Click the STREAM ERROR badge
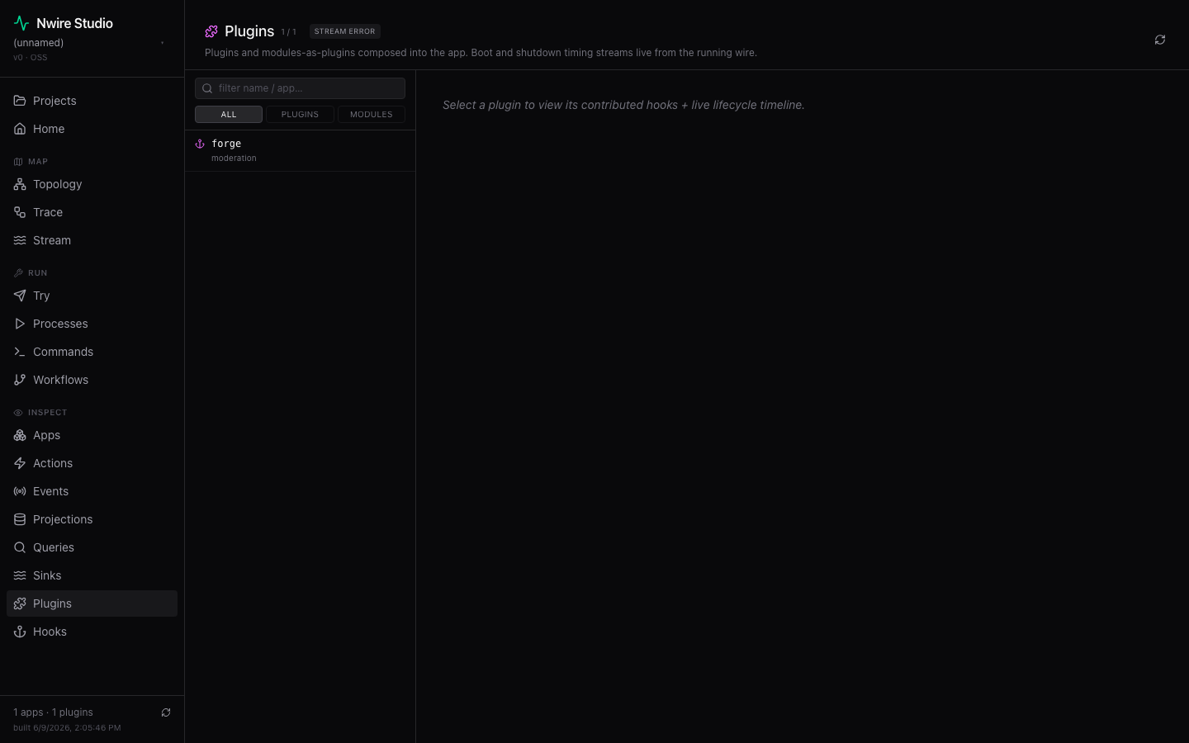Screen dimensions: 1189x743 point(344,31)
